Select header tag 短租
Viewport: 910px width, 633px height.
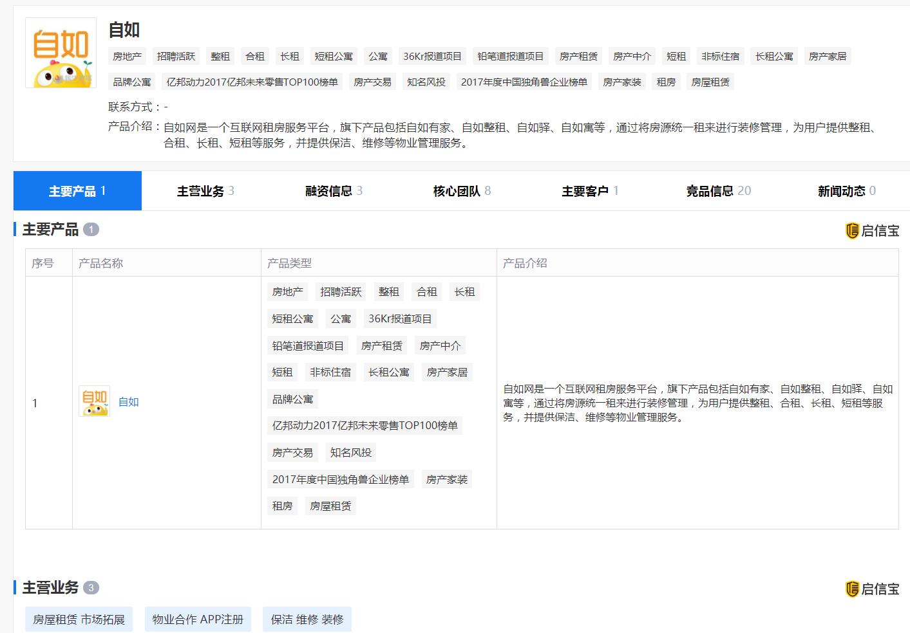676,57
